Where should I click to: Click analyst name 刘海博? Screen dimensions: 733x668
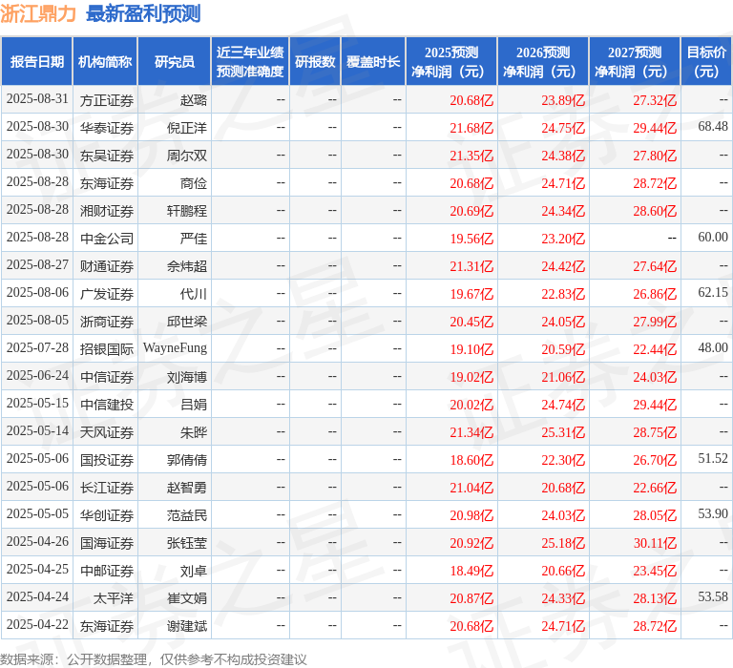click(187, 377)
